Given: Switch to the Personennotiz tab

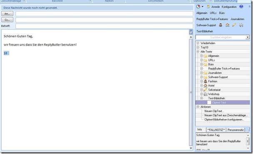Looking at the screenshot, I should click(x=236, y=130).
